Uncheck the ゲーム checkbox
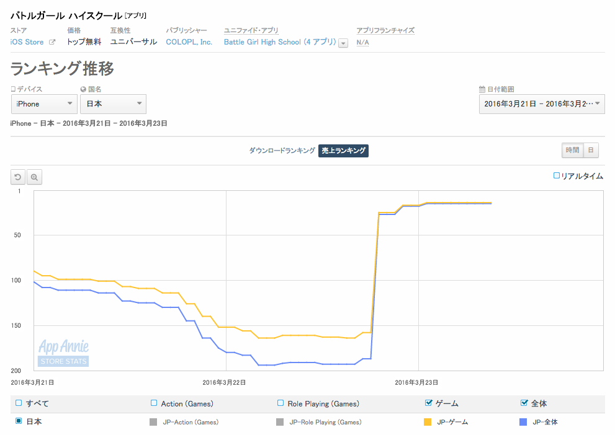 pos(429,403)
